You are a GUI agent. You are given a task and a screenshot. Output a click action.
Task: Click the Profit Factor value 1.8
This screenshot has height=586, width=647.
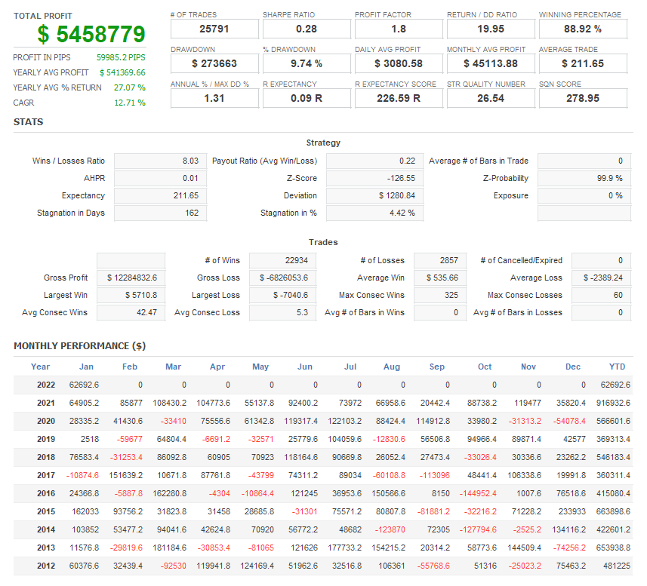click(x=399, y=29)
